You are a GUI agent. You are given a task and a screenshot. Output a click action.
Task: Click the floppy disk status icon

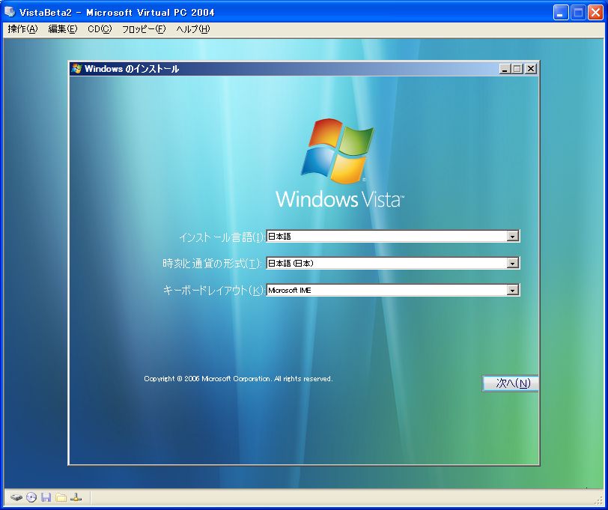tap(46, 497)
